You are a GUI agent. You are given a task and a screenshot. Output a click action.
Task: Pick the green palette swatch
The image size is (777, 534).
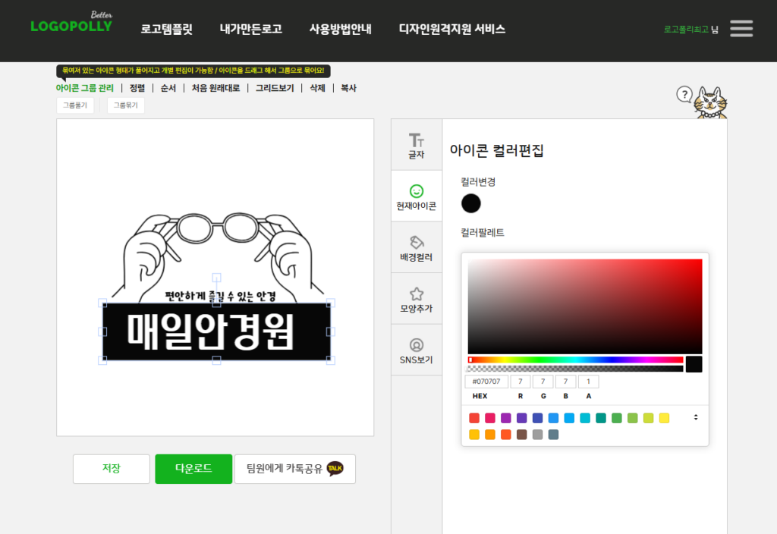click(617, 418)
